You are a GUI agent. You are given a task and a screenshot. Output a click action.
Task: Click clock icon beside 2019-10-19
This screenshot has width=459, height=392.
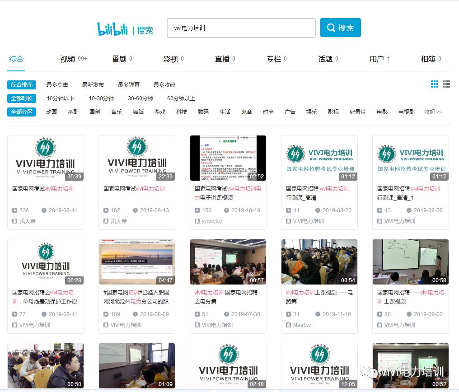point(227,210)
